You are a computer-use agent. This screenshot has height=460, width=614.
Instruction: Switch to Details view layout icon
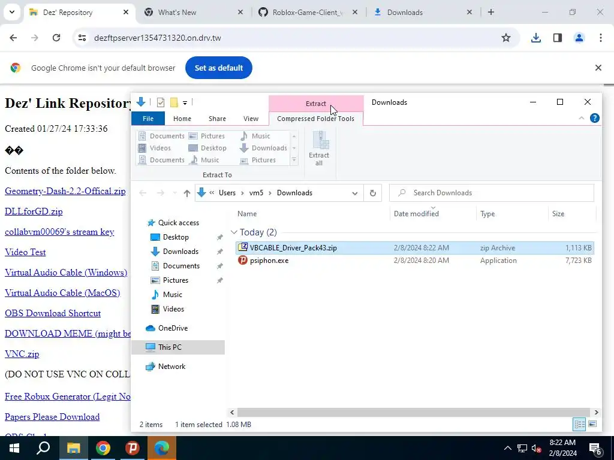pos(580,425)
